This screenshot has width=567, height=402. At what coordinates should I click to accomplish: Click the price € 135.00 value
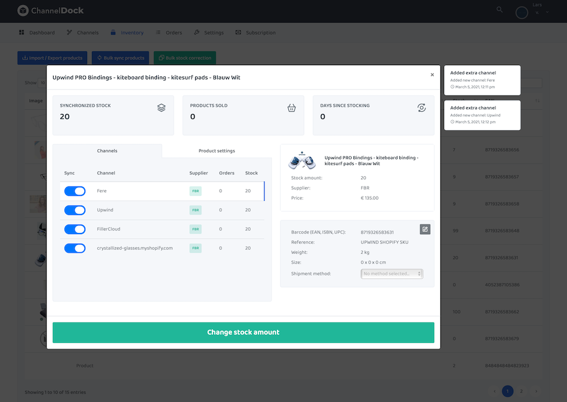coord(369,198)
